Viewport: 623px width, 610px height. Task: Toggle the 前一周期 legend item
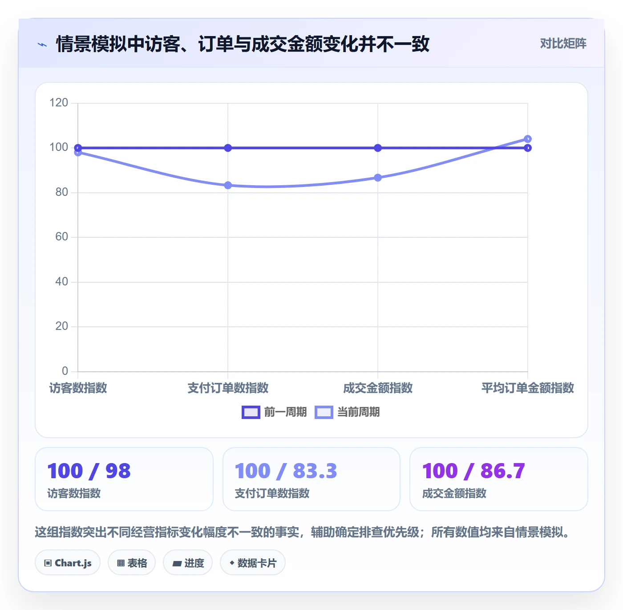pos(274,412)
